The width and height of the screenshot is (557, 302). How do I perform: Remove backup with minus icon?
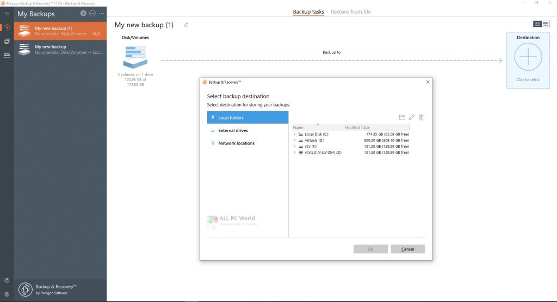tap(92, 13)
